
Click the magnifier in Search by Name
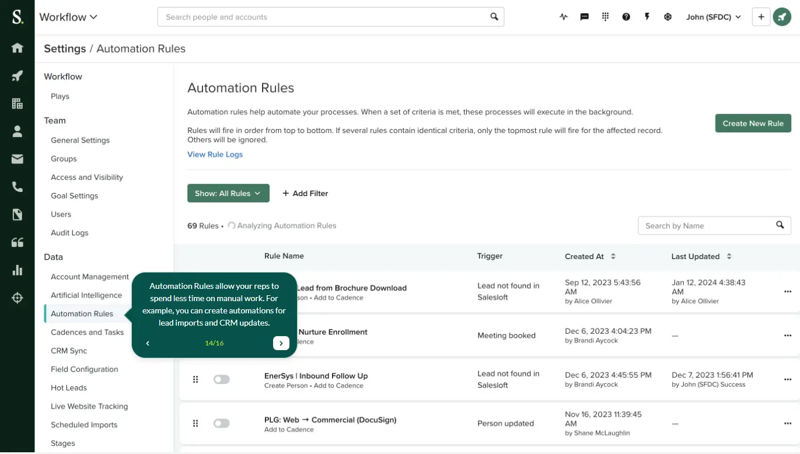point(780,225)
